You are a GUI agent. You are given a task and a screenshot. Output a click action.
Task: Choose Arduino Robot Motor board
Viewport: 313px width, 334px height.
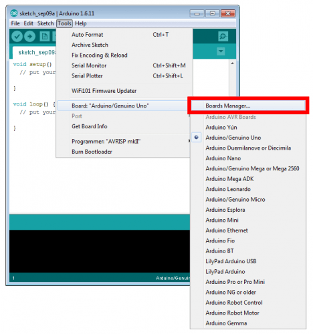pos(248,313)
